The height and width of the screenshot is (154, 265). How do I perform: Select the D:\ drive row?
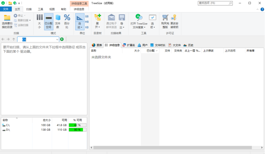(44, 130)
